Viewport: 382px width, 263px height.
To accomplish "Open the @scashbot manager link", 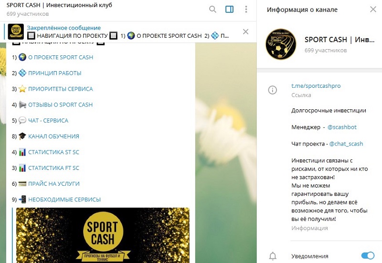I will point(342,127).
